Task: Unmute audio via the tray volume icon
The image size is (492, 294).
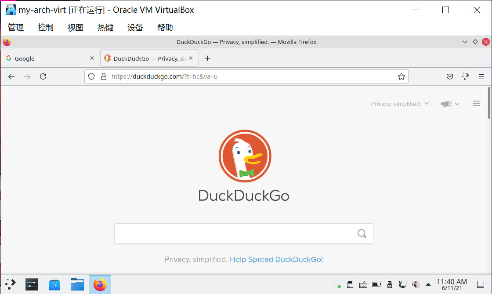Action: [x=416, y=284]
